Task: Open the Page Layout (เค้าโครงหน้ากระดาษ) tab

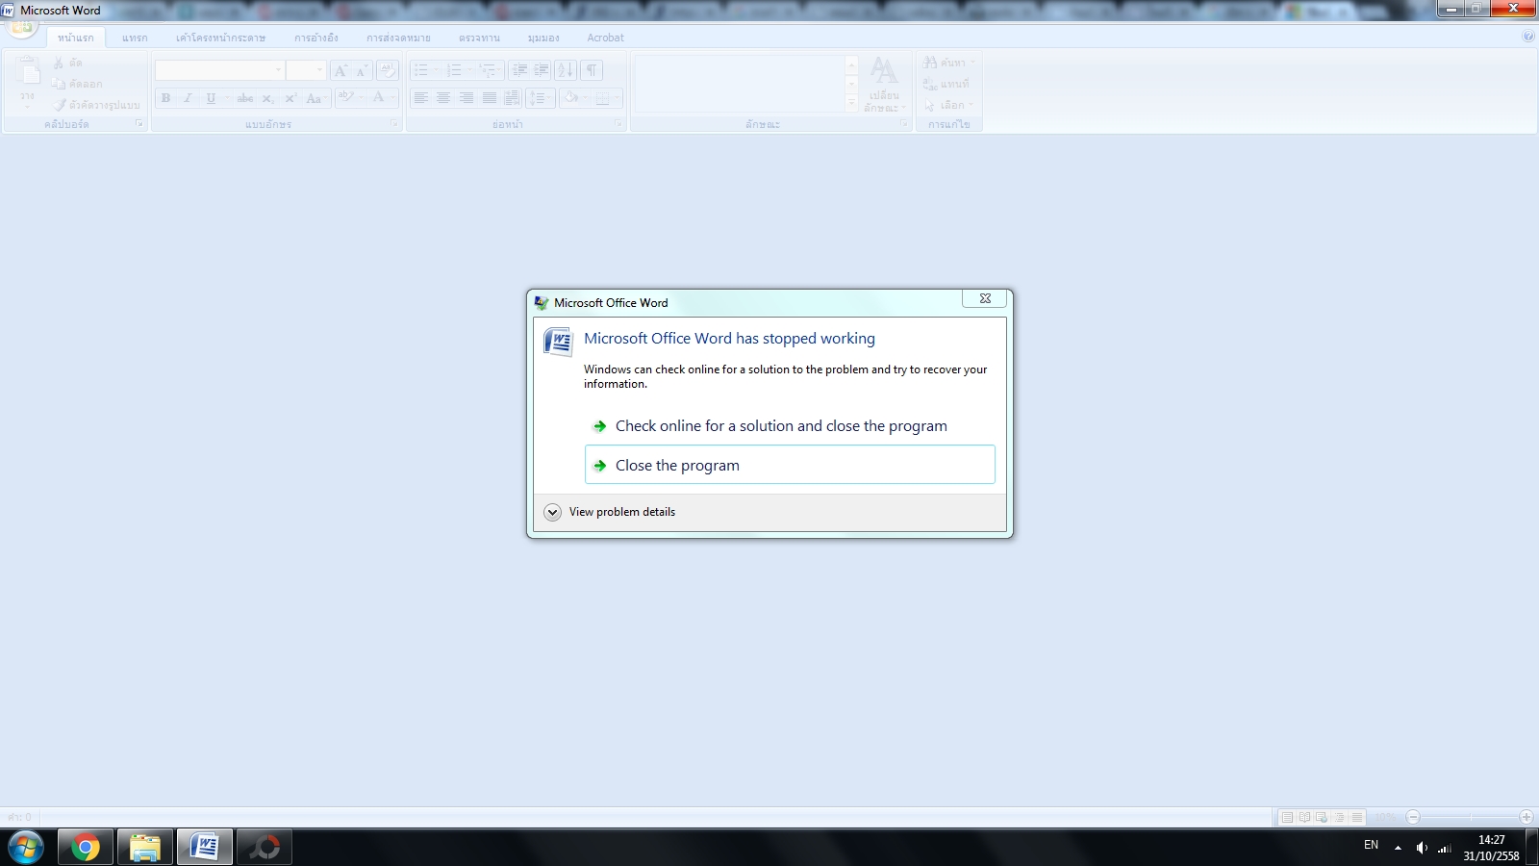Action: tap(220, 38)
